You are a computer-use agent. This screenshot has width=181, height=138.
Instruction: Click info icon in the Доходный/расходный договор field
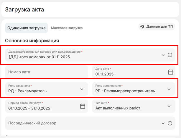(170, 55)
